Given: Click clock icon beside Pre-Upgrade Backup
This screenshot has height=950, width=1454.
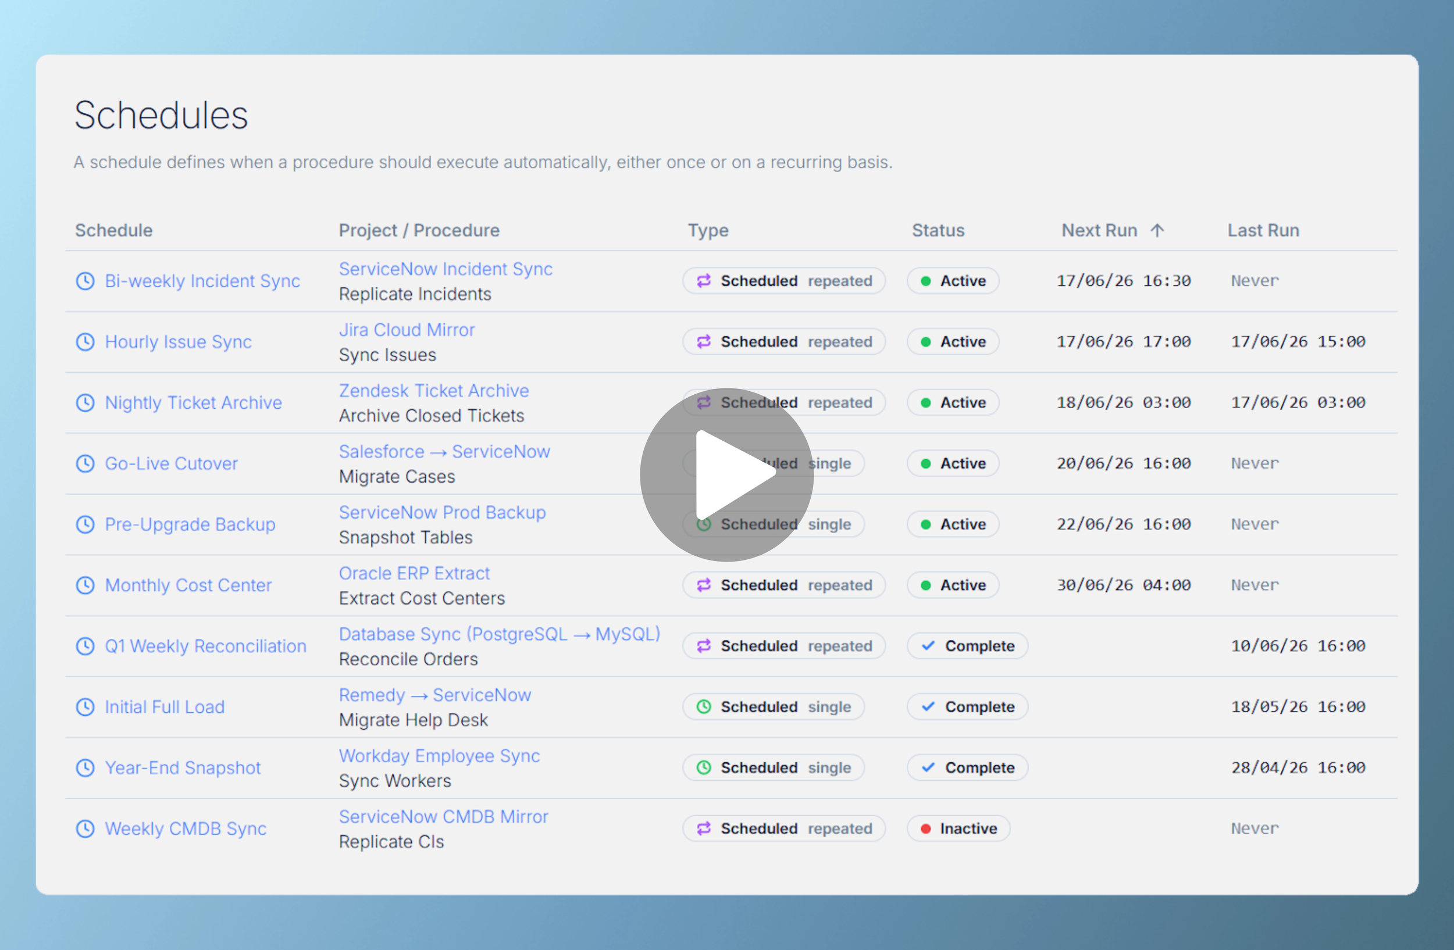Looking at the screenshot, I should 85,524.
